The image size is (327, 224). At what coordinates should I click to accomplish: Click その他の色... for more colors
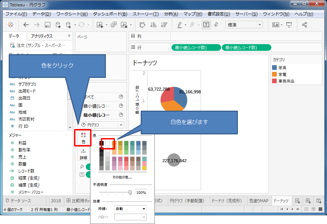(122, 177)
